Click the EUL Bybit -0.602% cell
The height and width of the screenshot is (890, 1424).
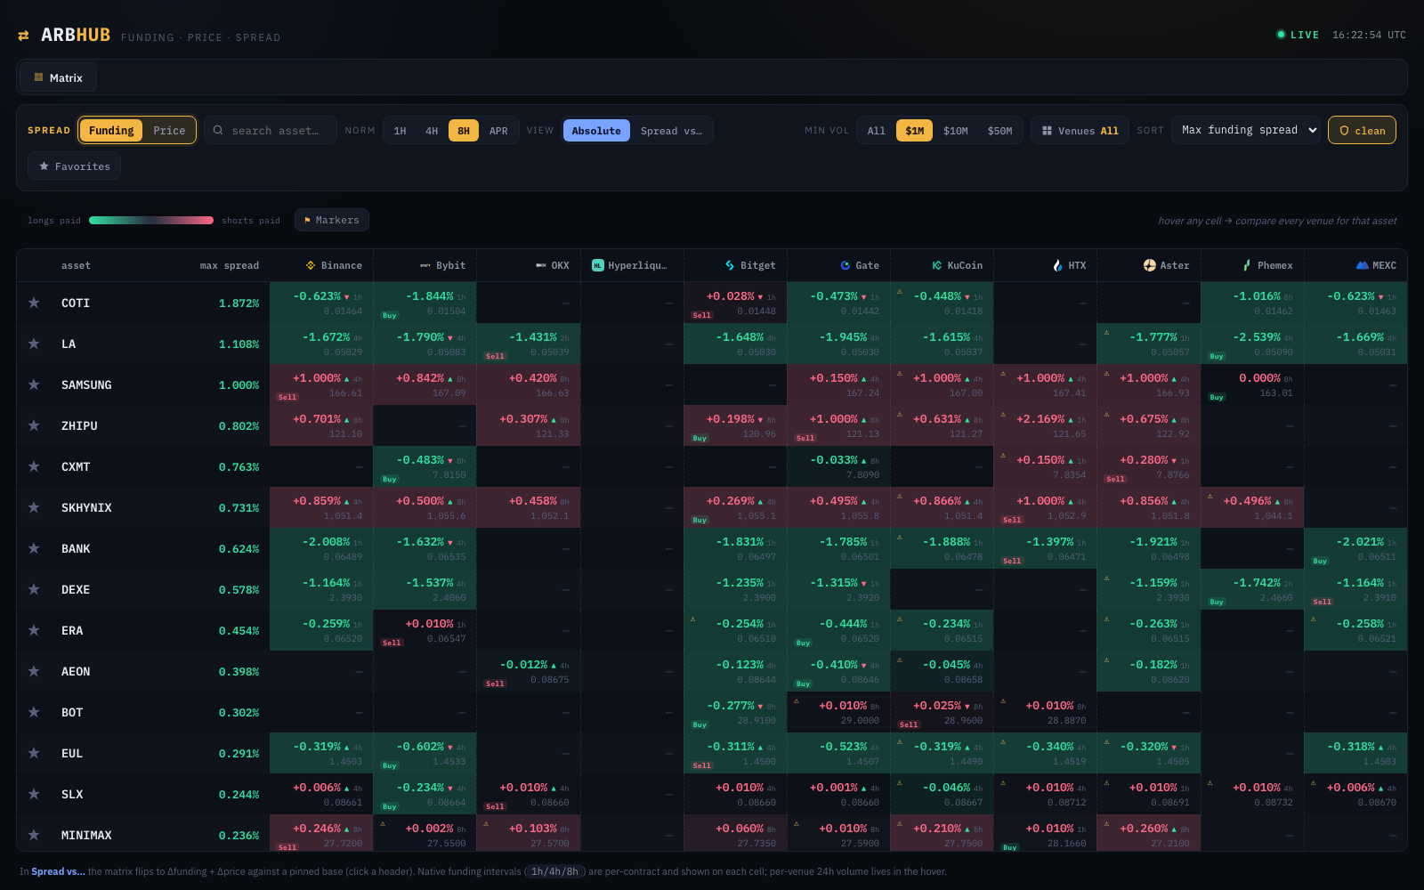[425, 753]
